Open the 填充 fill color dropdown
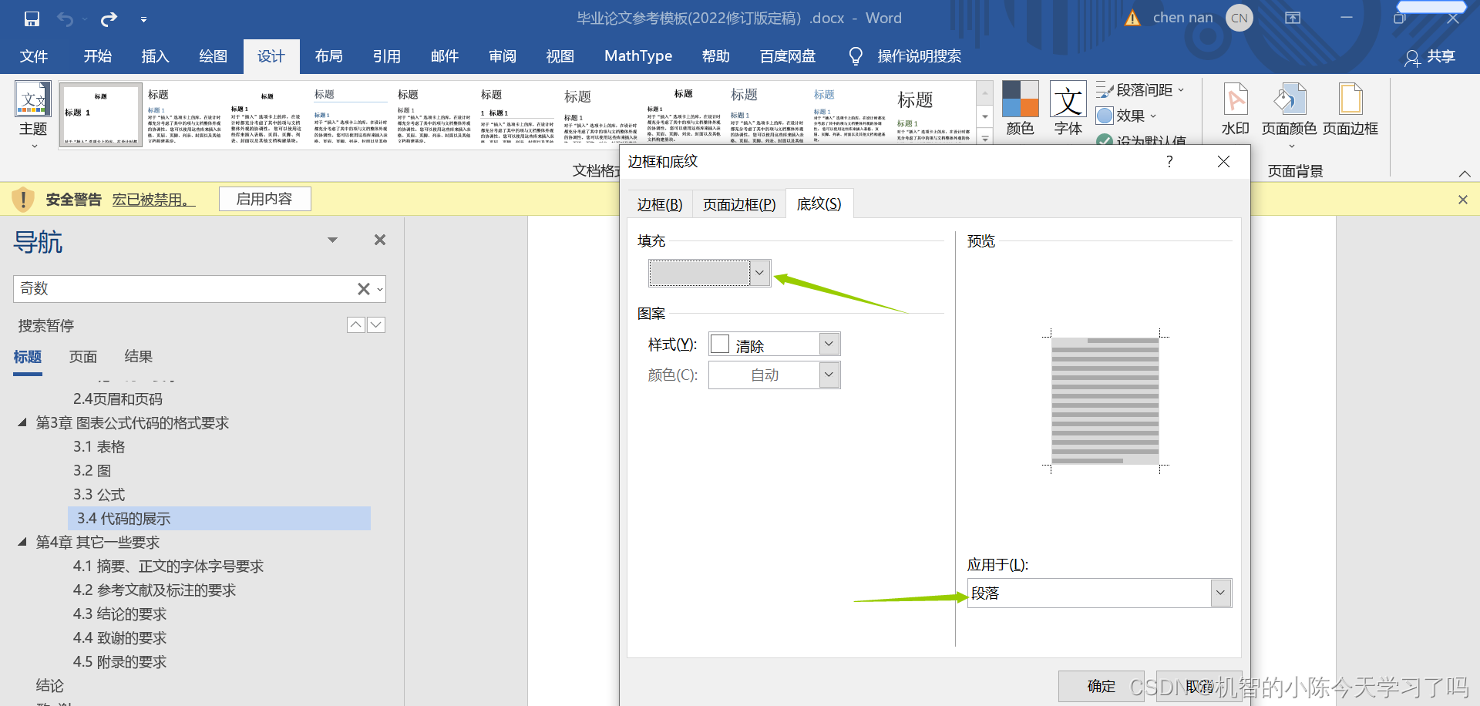This screenshot has width=1480, height=706. click(x=759, y=273)
